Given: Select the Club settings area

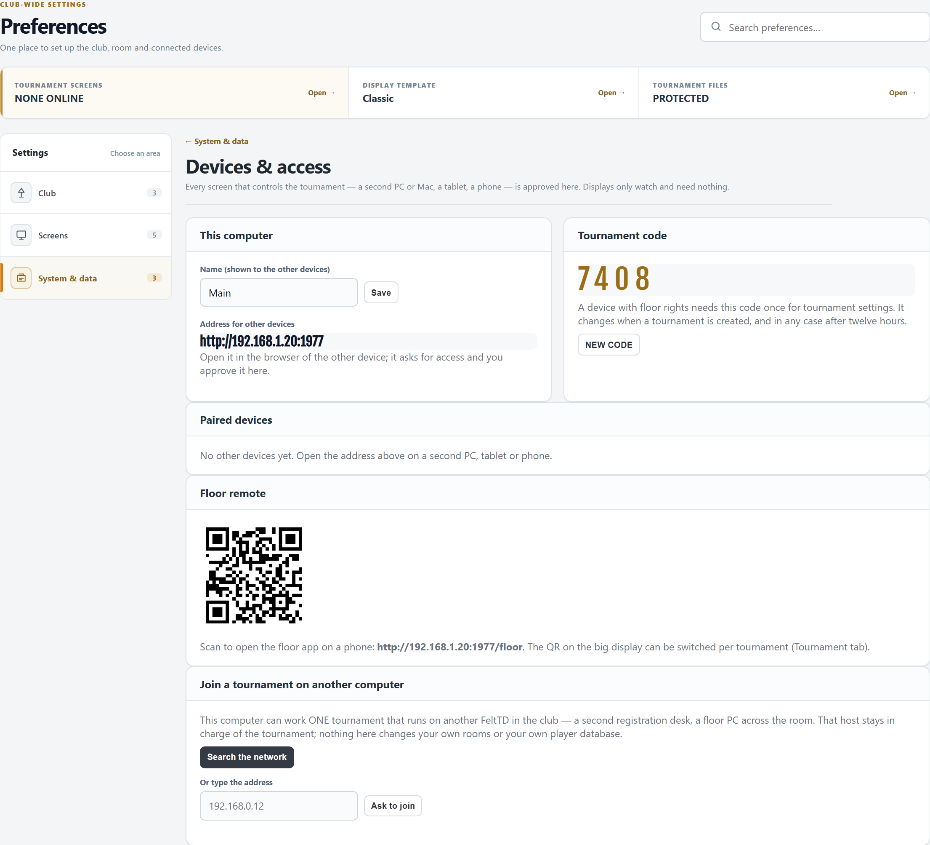Looking at the screenshot, I should click(86, 193).
